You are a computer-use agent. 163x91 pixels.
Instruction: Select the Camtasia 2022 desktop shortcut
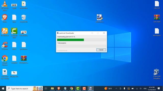tap(14, 33)
